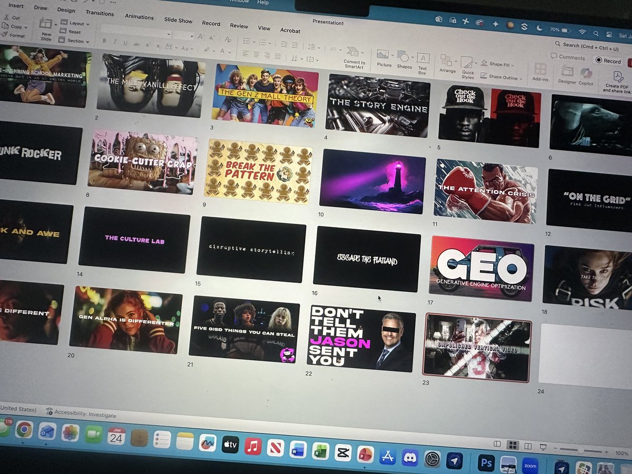This screenshot has width=632, height=474.
Task: Click the Arrange icon
Action: [x=448, y=61]
